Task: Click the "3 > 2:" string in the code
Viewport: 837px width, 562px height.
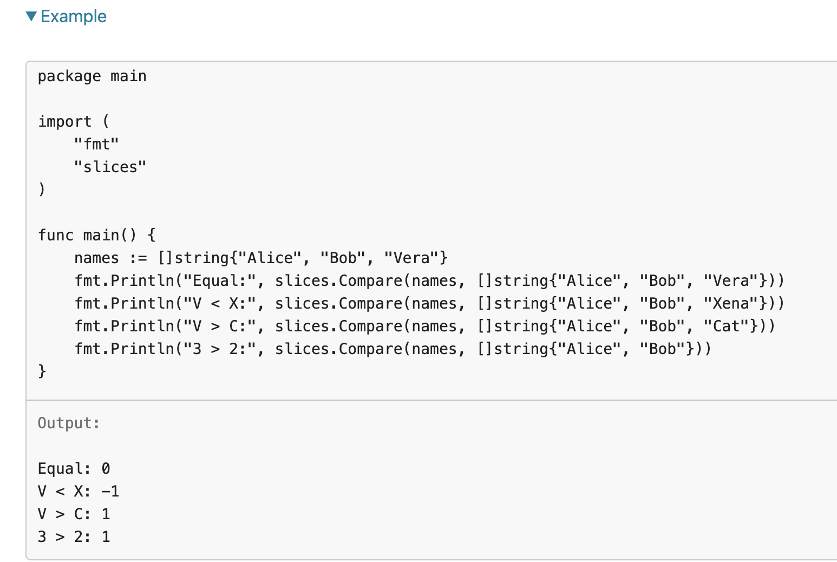Action: [220, 349]
